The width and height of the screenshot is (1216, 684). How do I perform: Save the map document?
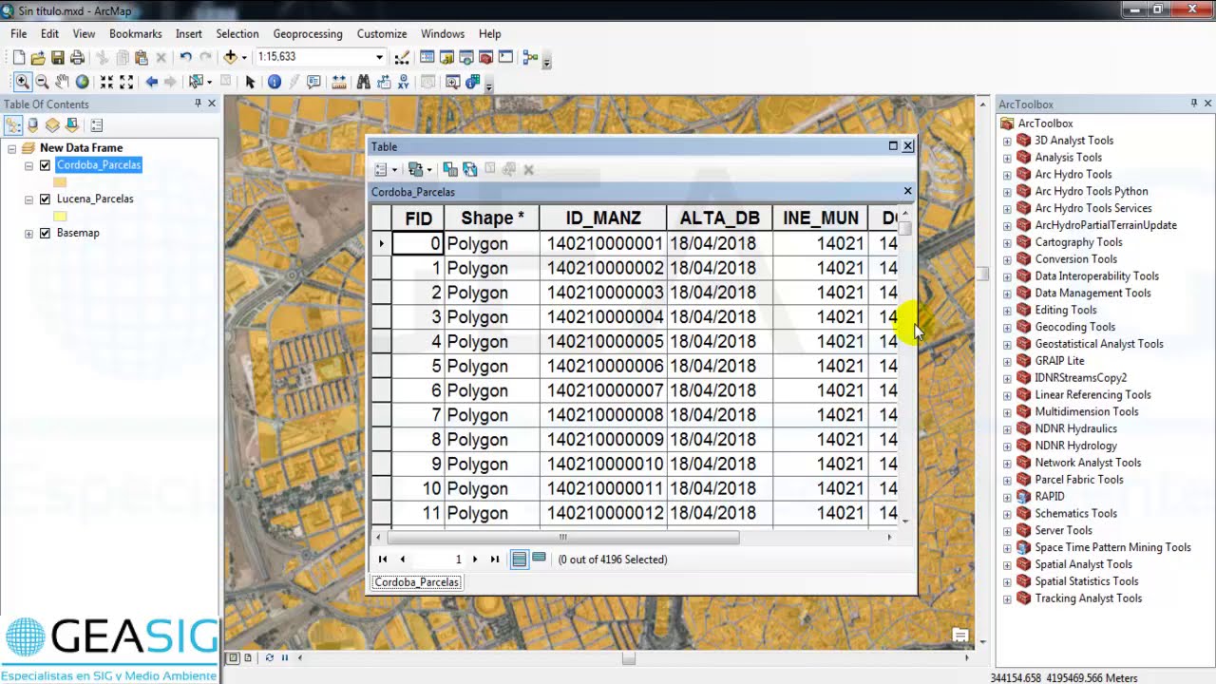(x=57, y=58)
